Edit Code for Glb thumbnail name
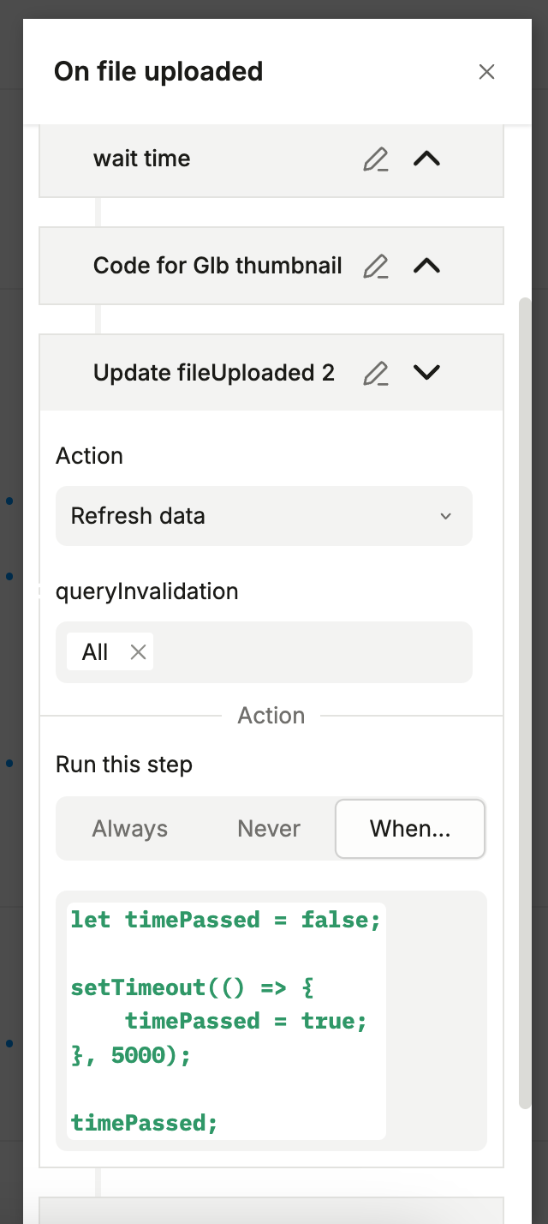 pos(375,267)
